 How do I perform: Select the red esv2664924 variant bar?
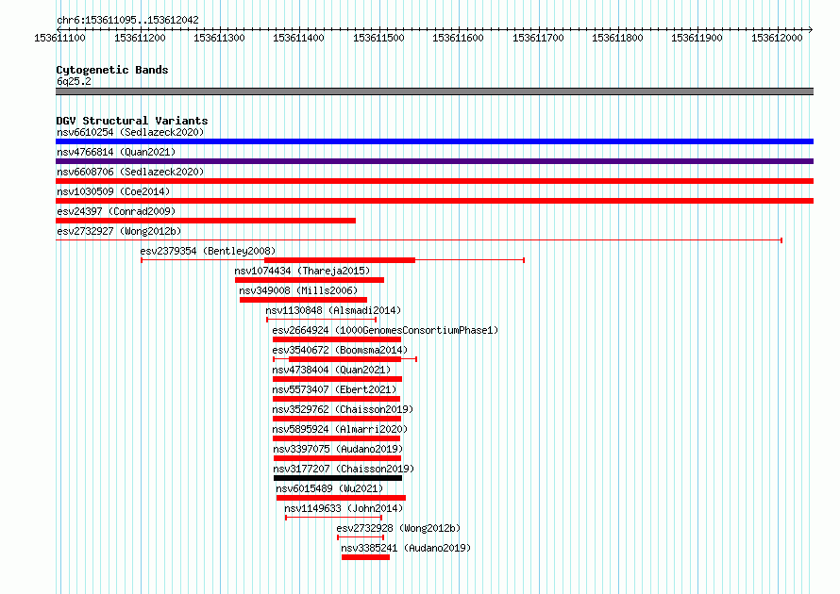(x=337, y=339)
